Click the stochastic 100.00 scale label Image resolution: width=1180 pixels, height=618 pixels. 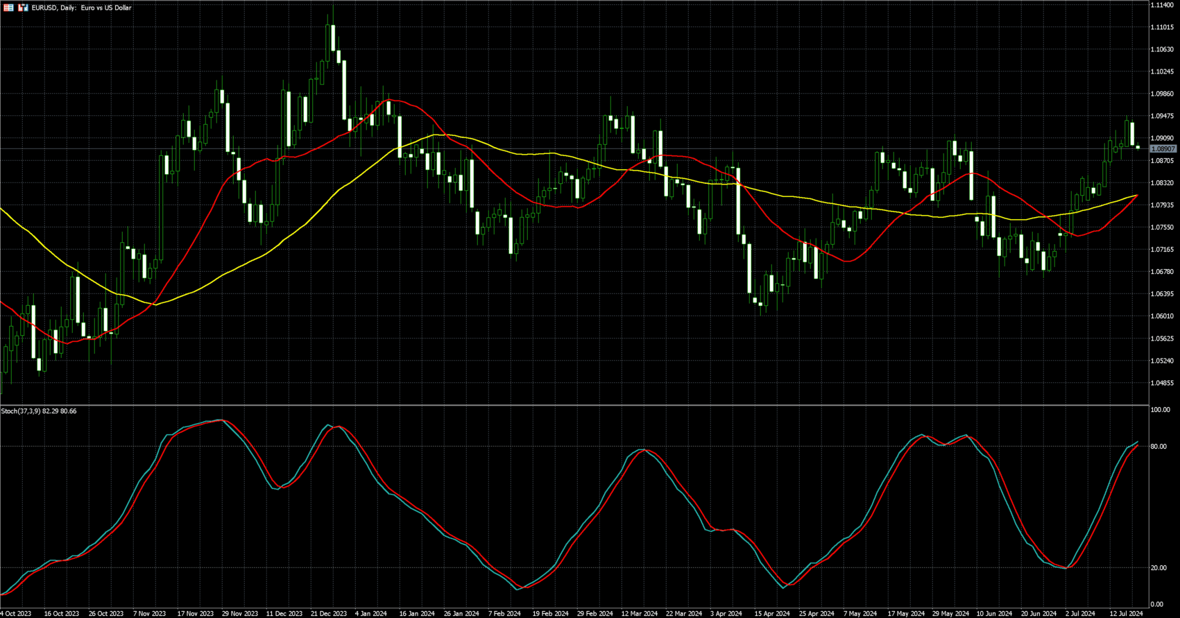pyautogui.click(x=1160, y=410)
